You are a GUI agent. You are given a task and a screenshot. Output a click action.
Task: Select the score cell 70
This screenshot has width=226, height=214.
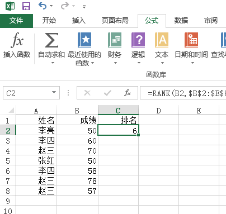77,150
